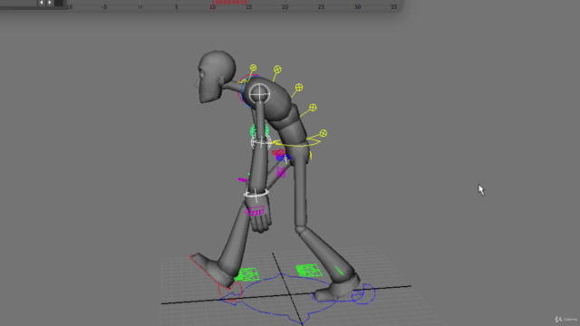Select the topmost yellow spine control nearest head
580x326 pixels.
[253, 68]
